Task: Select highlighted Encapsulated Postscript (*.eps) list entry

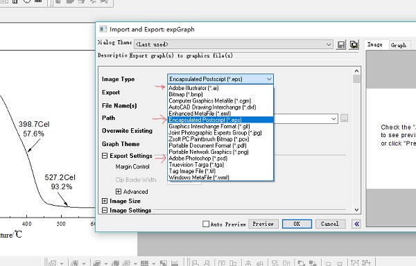Action: click(220, 120)
